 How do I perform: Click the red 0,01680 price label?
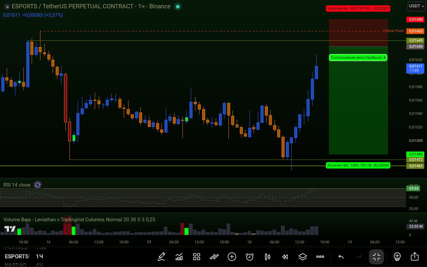[x=415, y=19]
